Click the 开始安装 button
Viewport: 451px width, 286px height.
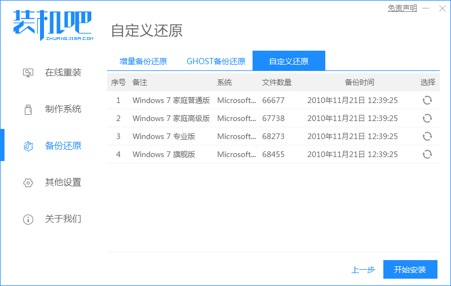410,269
